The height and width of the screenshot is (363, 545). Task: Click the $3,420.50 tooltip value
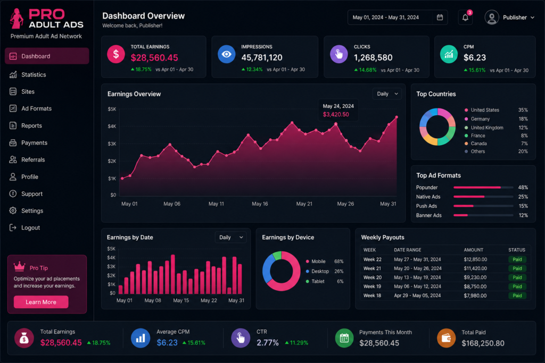(x=336, y=114)
